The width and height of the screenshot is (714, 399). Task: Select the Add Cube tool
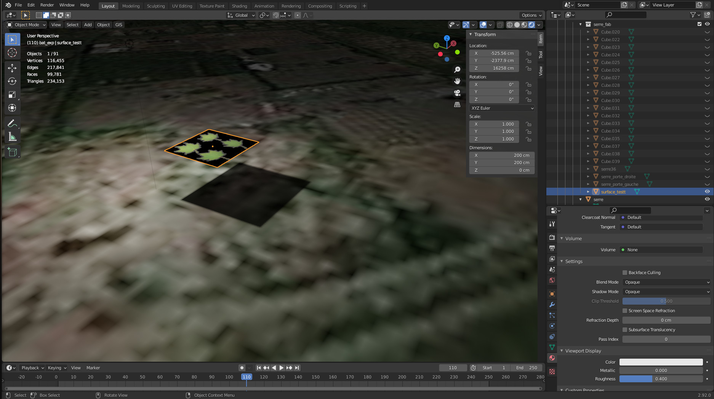[x=12, y=152]
